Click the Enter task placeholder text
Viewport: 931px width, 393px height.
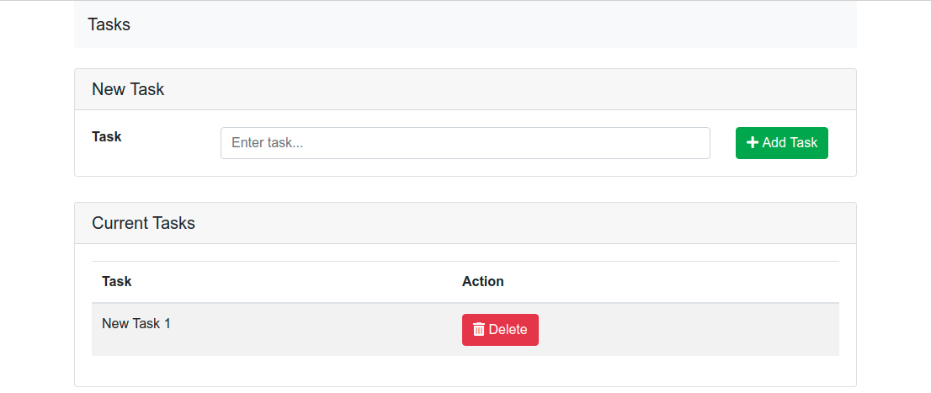[267, 143]
